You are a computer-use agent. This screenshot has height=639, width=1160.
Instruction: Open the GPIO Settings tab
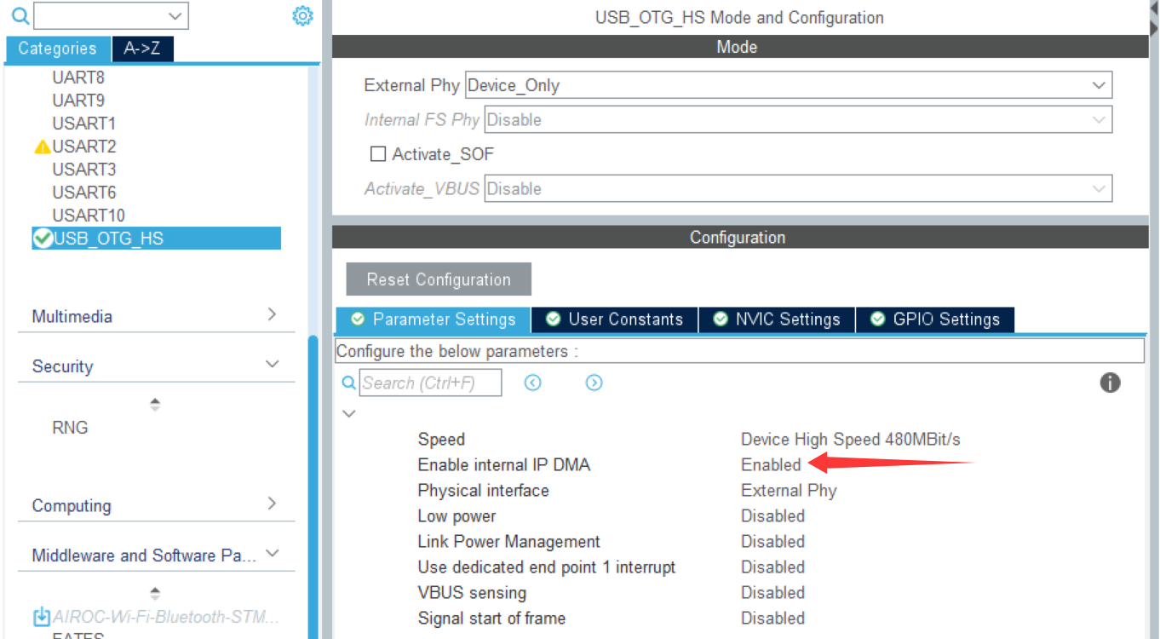pos(935,319)
